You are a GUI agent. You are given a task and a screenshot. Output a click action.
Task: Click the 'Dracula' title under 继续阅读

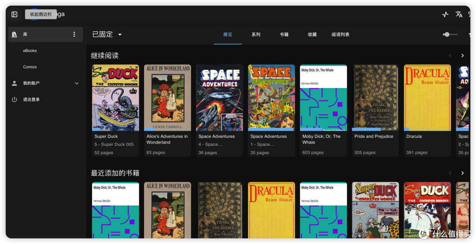414,136
